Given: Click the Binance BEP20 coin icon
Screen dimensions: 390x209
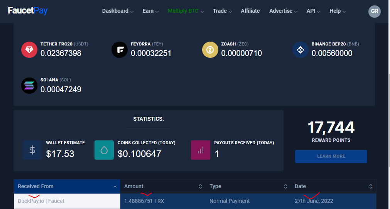Looking at the screenshot, I should coord(301,50).
